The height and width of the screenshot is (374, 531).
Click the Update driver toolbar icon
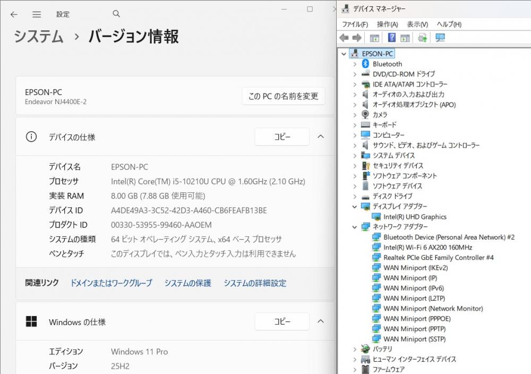pyautogui.click(x=422, y=38)
